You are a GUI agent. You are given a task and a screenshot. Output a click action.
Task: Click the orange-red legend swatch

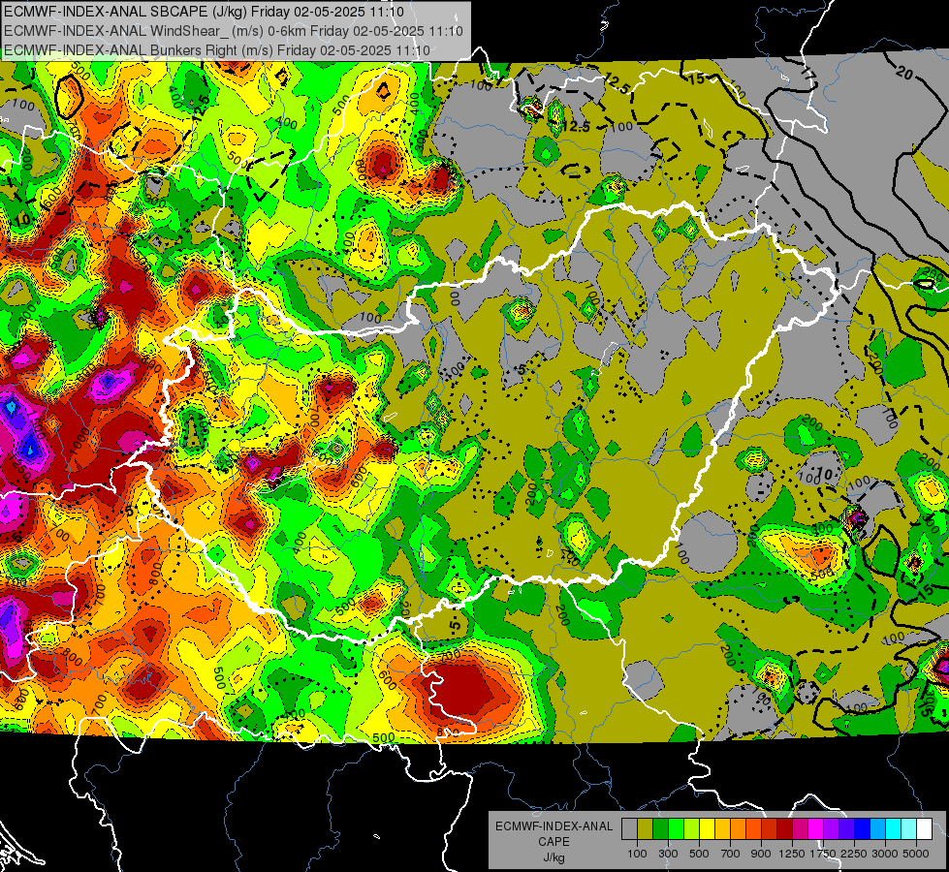[x=753, y=828]
